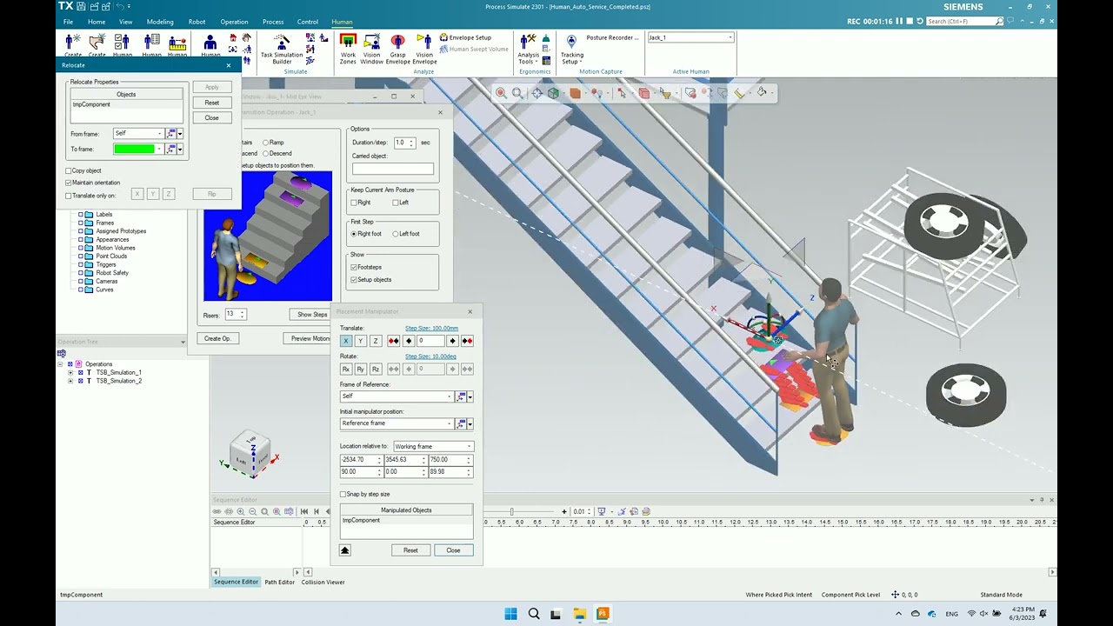Click the single step-back translate arrow

[409, 341]
